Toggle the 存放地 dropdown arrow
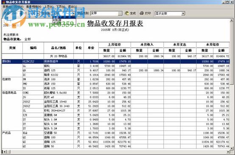The height and width of the screenshot is (155, 235). (73, 13)
